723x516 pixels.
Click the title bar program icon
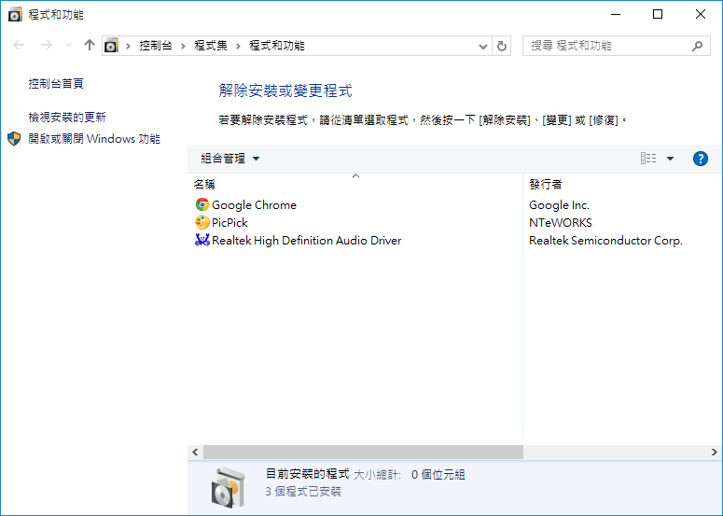pyautogui.click(x=15, y=14)
